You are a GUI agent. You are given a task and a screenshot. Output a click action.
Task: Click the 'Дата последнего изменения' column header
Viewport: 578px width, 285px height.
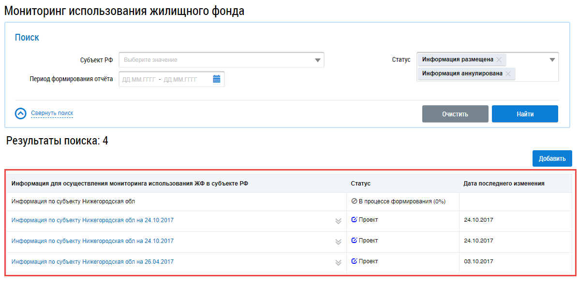click(504, 184)
